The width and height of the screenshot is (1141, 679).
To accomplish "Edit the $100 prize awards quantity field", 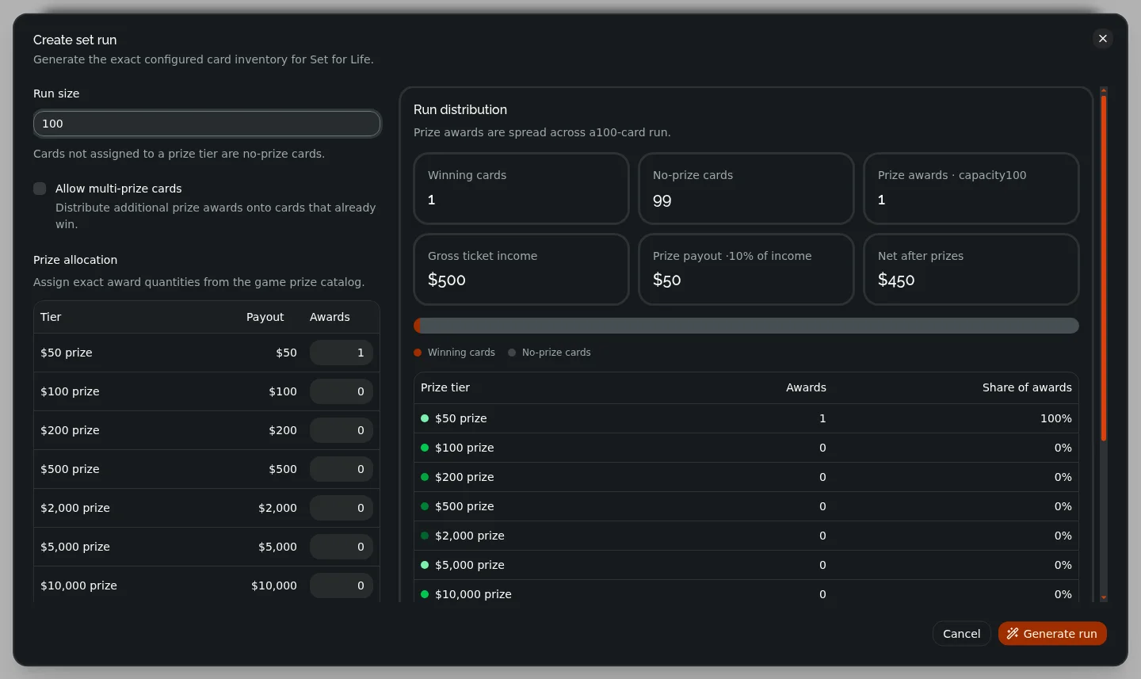I will [x=342, y=391].
